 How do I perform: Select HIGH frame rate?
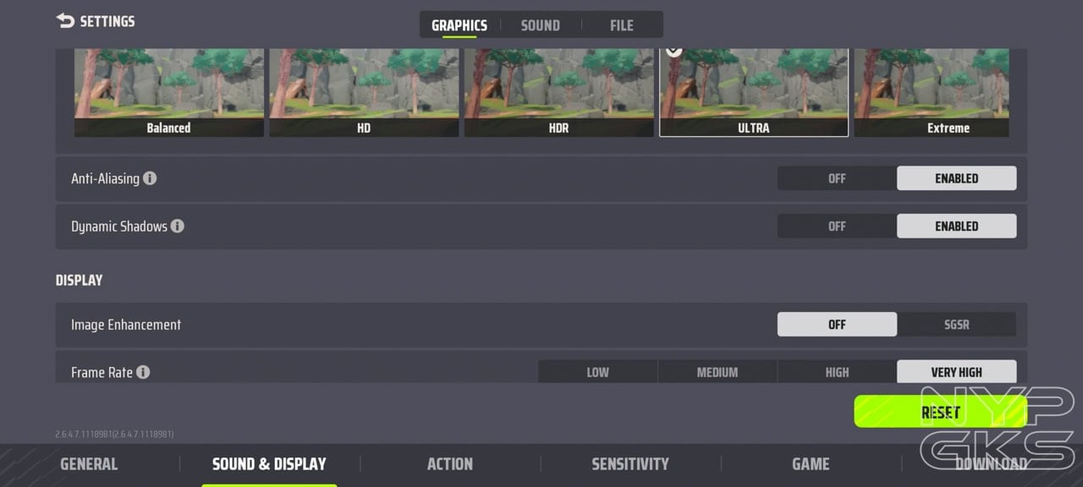pos(837,372)
